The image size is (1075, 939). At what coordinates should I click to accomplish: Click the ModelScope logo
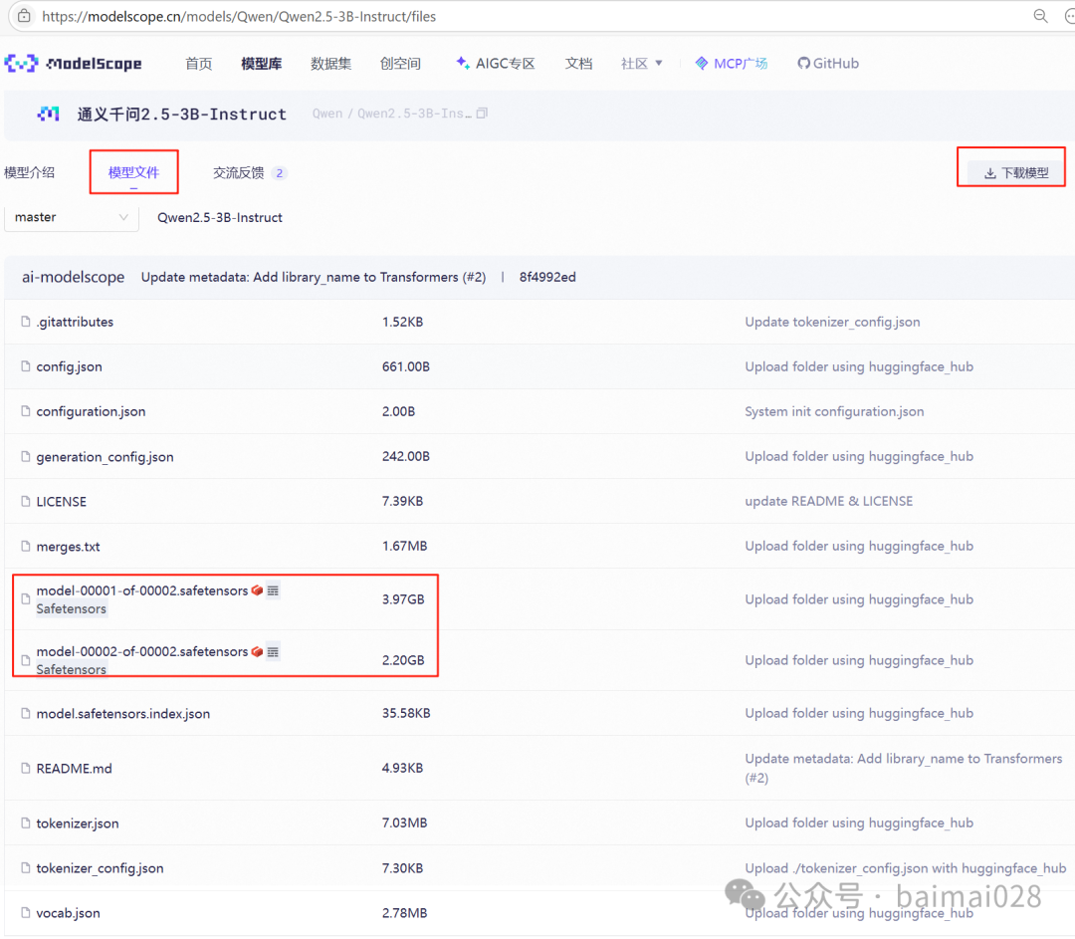pos(72,63)
